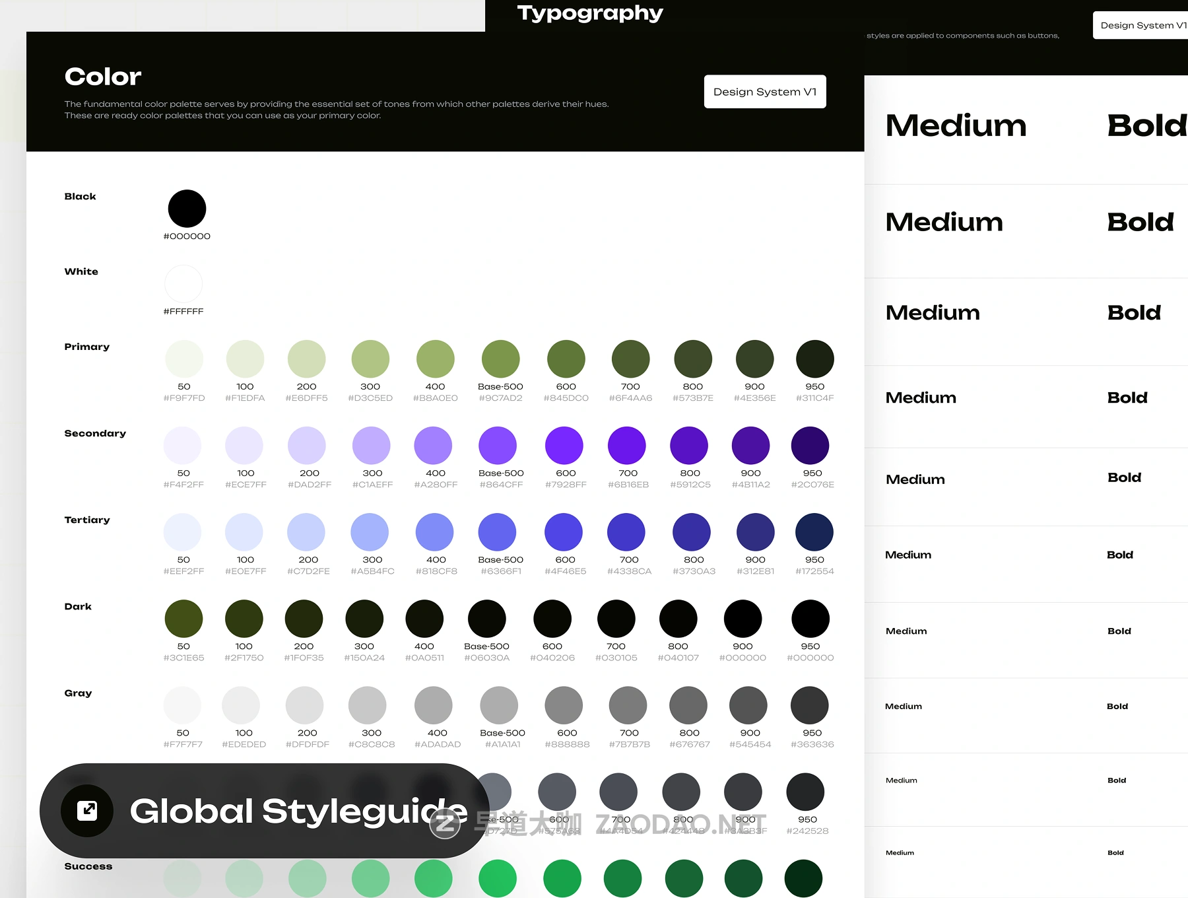Click the Secondary palette row label
Image resolution: width=1188 pixels, height=898 pixels.
[95, 433]
